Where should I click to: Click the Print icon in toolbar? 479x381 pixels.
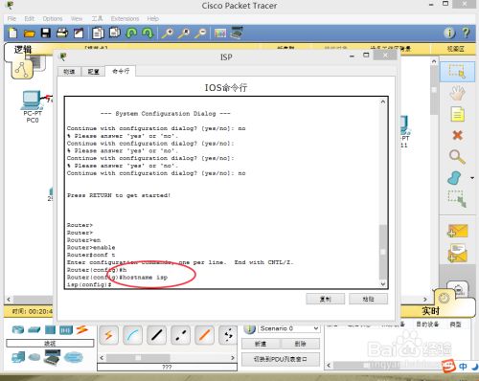tap(62, 33)
